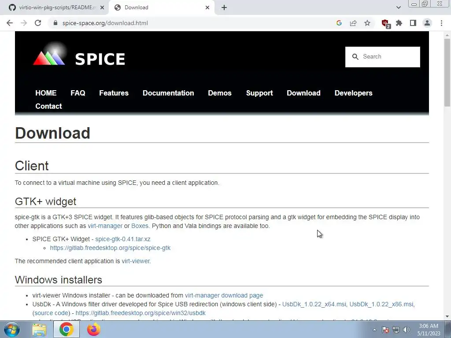Click the scrollbar up arrow
The height and width of the screenshot is (338, 451).
click(447, 35)
